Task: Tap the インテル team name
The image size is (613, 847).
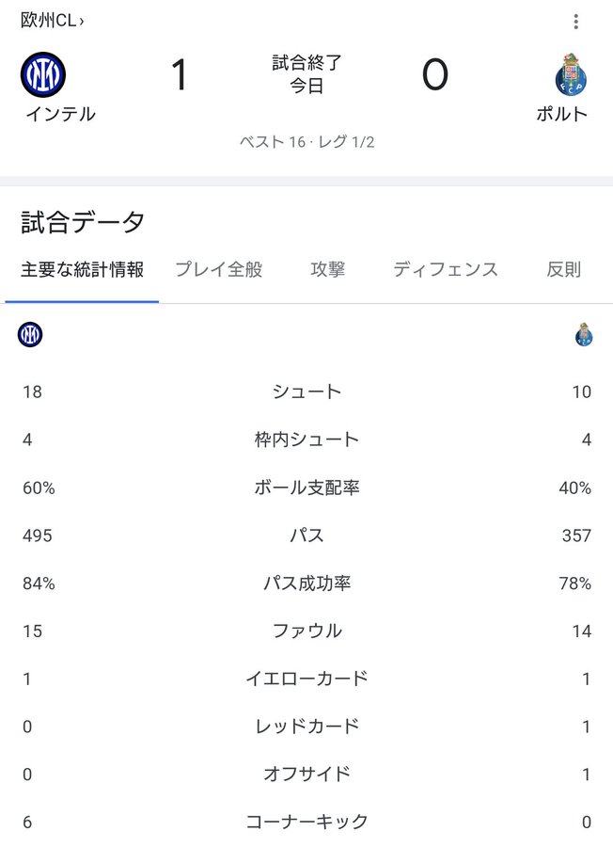Action: (60, 114)
